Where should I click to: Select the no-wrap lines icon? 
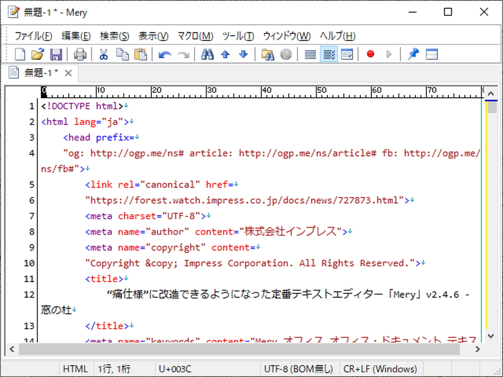[310, 54]
